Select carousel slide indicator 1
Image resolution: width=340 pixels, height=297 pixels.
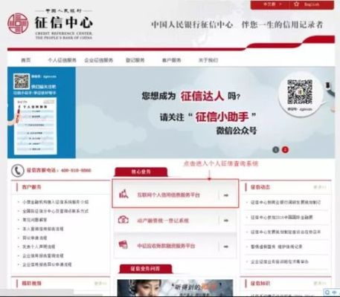(x=276, y=150)
